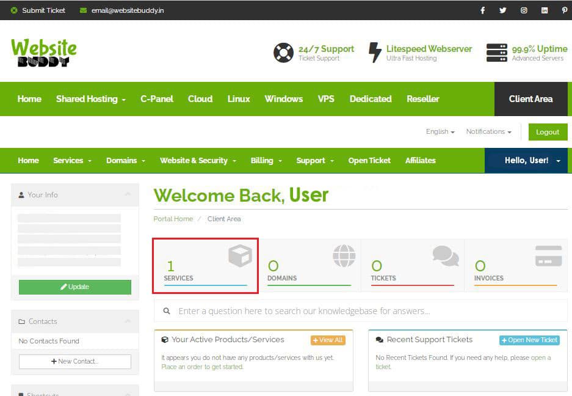Expand the Hello, User! account menu
The image size is (572, 396).
click(532, 161)
